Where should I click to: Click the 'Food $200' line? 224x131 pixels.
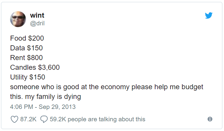pos(27,38)
